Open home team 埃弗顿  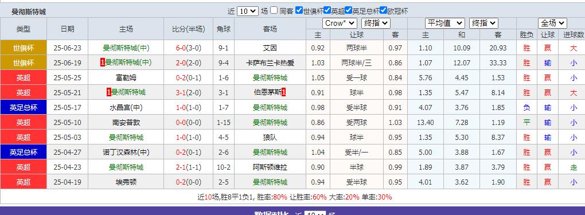tap(126, 182)
